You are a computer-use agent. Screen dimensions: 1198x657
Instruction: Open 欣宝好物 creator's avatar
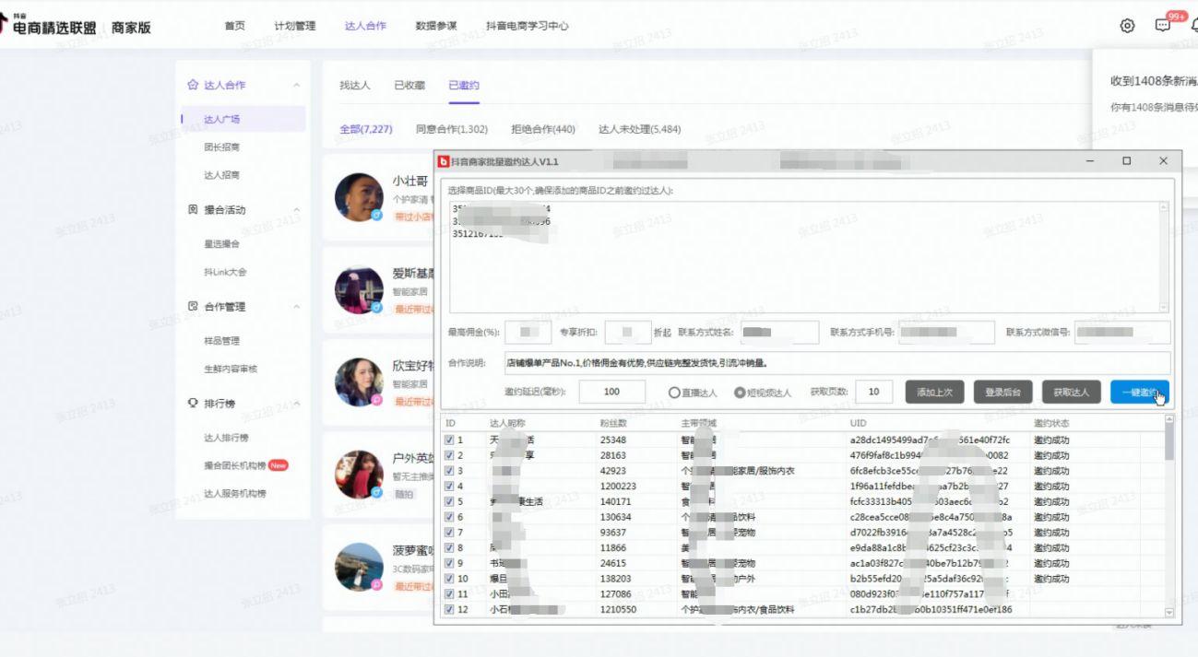click(359, 382)
